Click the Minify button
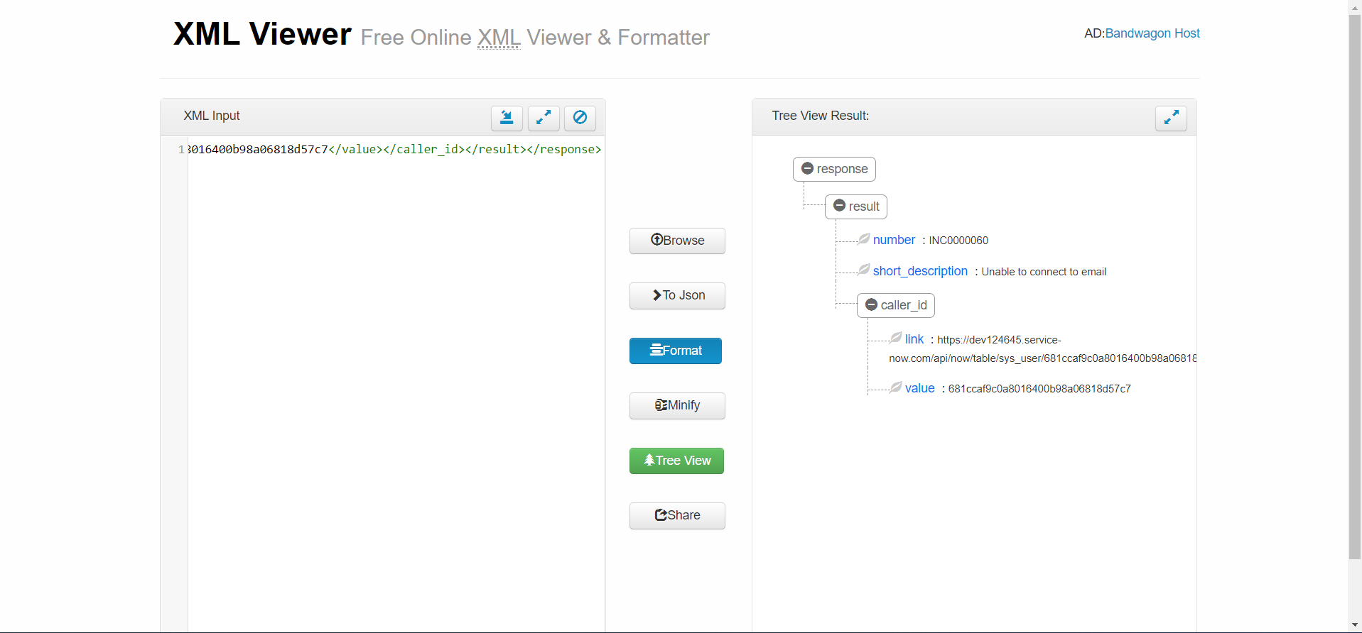 [677, 405]
